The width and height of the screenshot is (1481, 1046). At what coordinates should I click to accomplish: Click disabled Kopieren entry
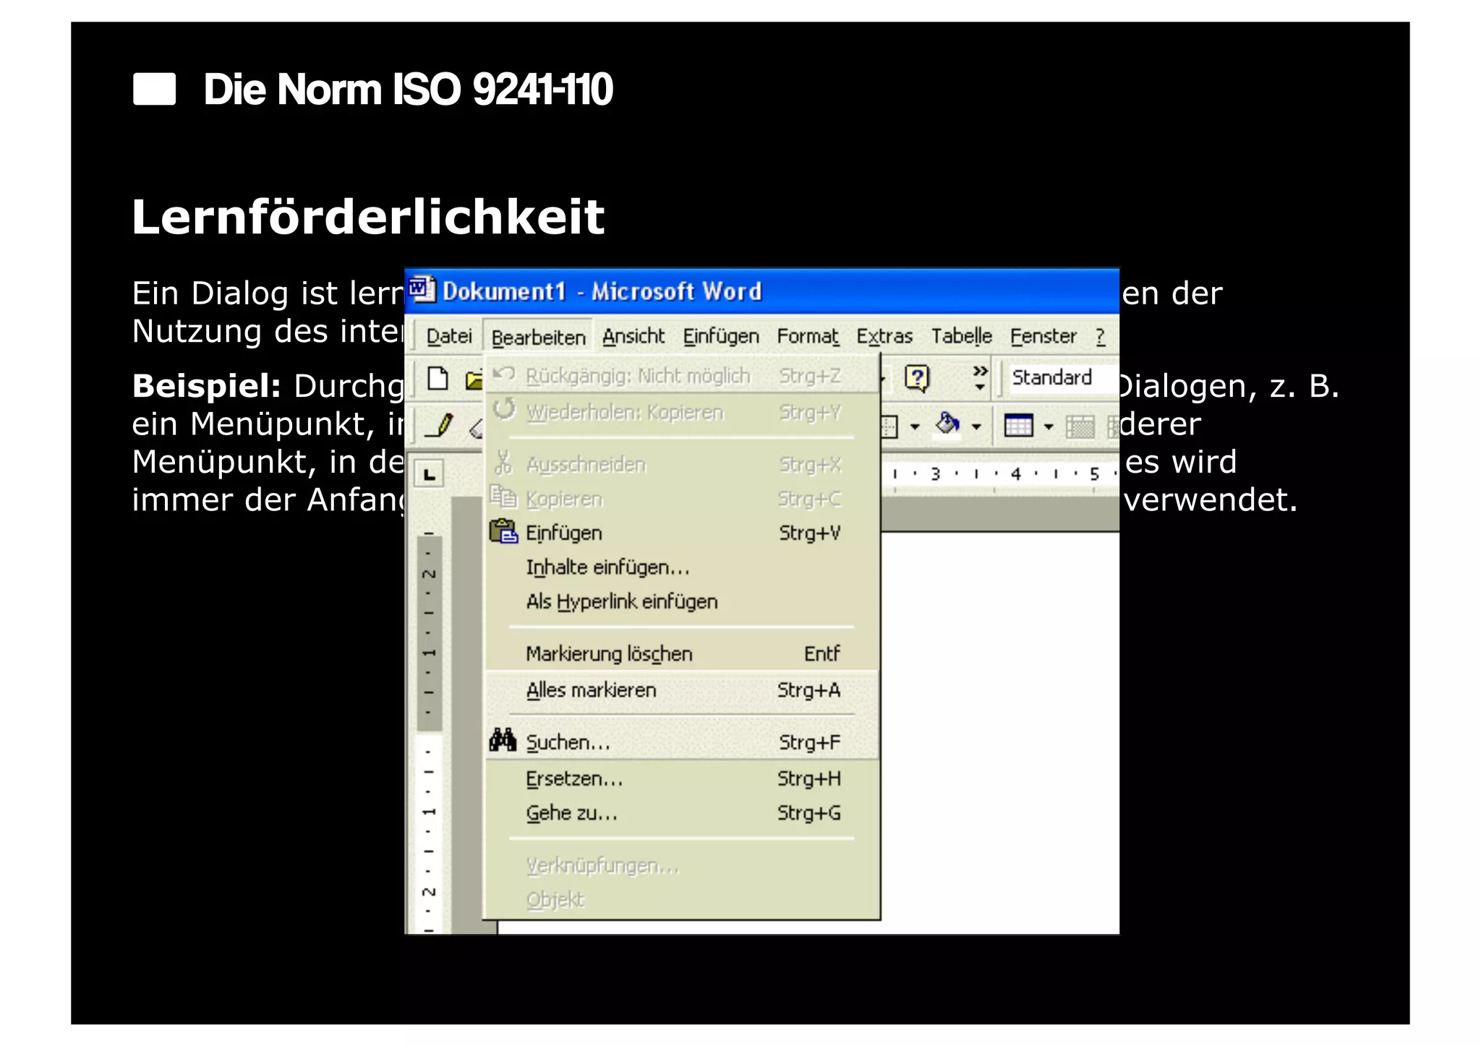pyautogui.click(x=681, y=499)
